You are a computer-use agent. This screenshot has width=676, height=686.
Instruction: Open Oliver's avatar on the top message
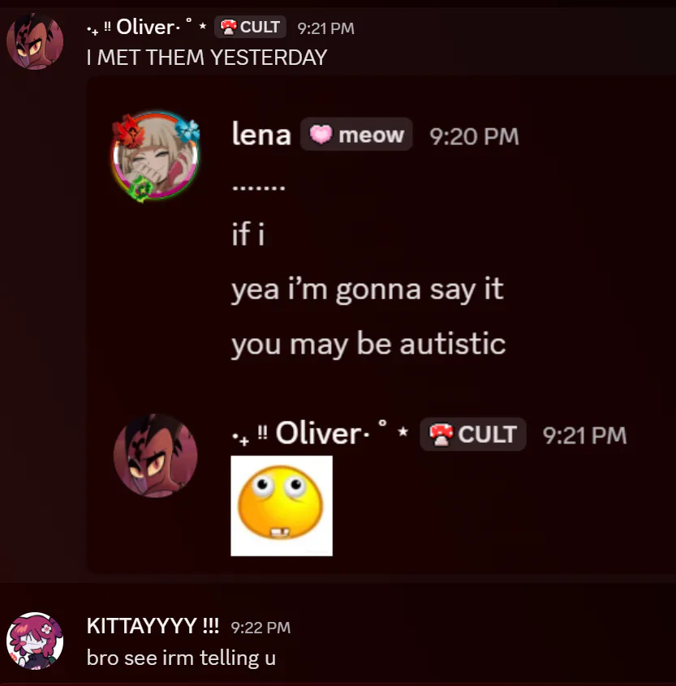click(x=35, y=41)
